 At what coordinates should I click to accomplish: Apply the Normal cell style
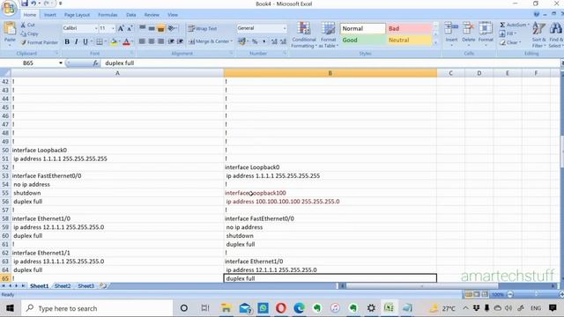tap(362, 28)
